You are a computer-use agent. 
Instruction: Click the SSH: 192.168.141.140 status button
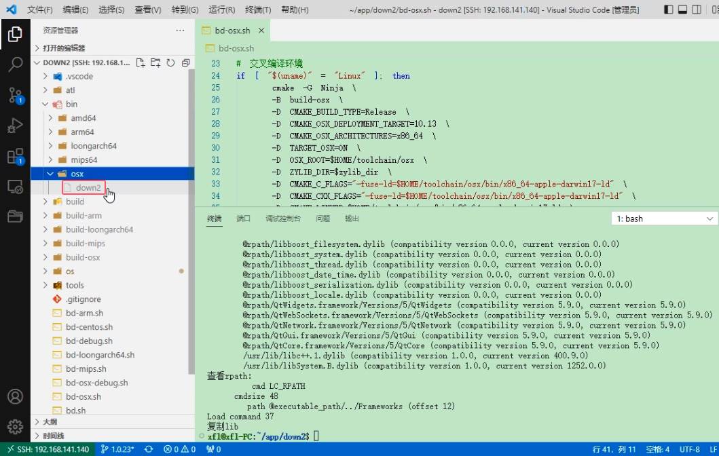(x=48, y=450)
